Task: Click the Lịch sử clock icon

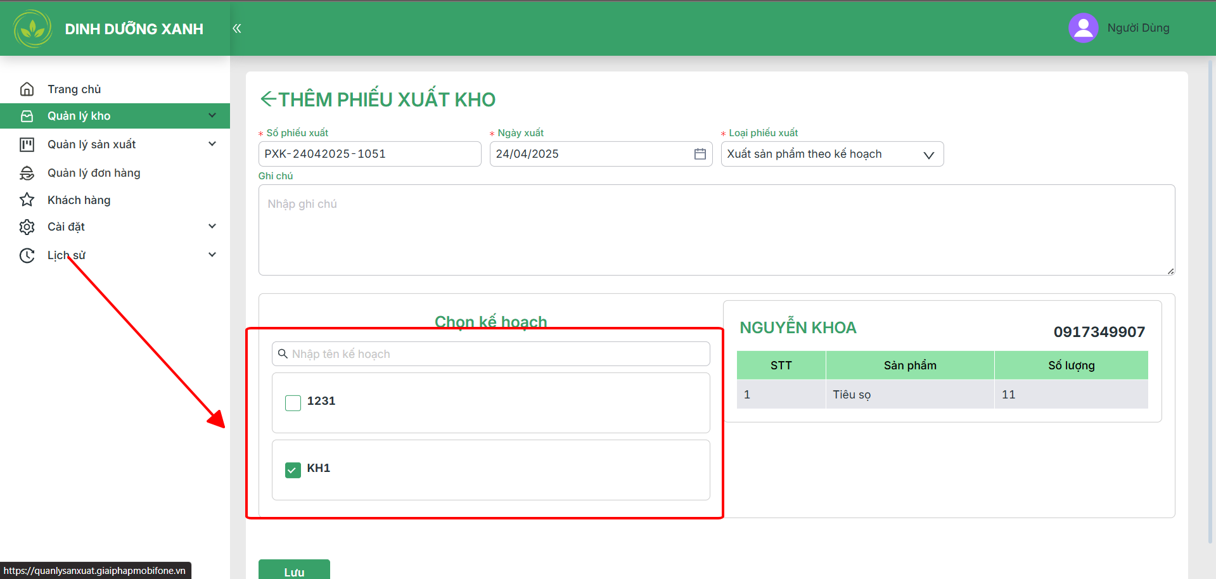Action: coord(27,255)
